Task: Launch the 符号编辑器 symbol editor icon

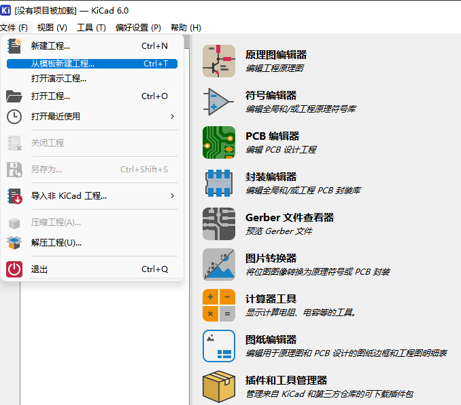Action: (x=219, y=102)
